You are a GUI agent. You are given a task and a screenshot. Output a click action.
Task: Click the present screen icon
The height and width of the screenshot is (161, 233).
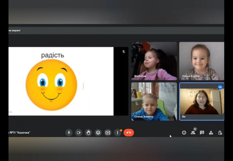(x=108, y=133)
